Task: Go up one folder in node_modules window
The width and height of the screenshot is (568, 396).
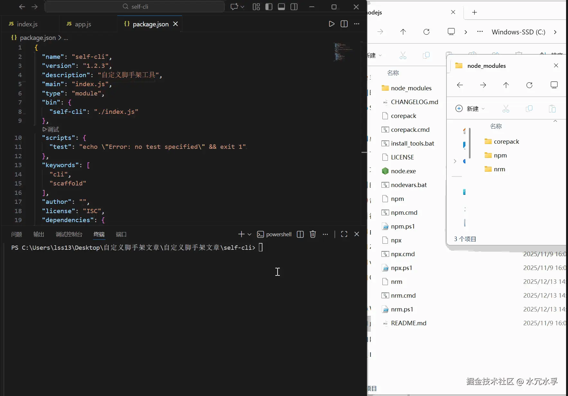Action: (x=506, y=85)
